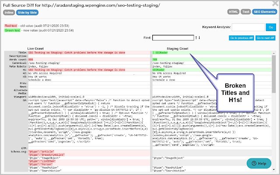280x175 pixels.
Task: Click the 'Red text' legend label
Action: (11, 26)
